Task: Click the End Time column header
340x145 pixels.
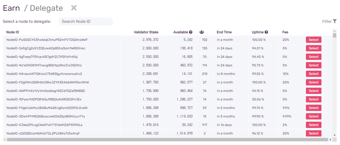Action: [224, 32]
